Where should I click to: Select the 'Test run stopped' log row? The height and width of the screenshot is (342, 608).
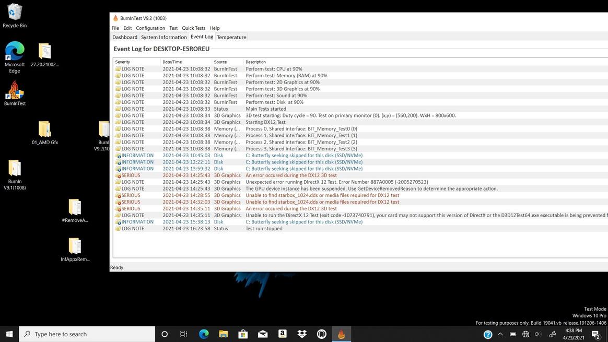click(360, 229)
